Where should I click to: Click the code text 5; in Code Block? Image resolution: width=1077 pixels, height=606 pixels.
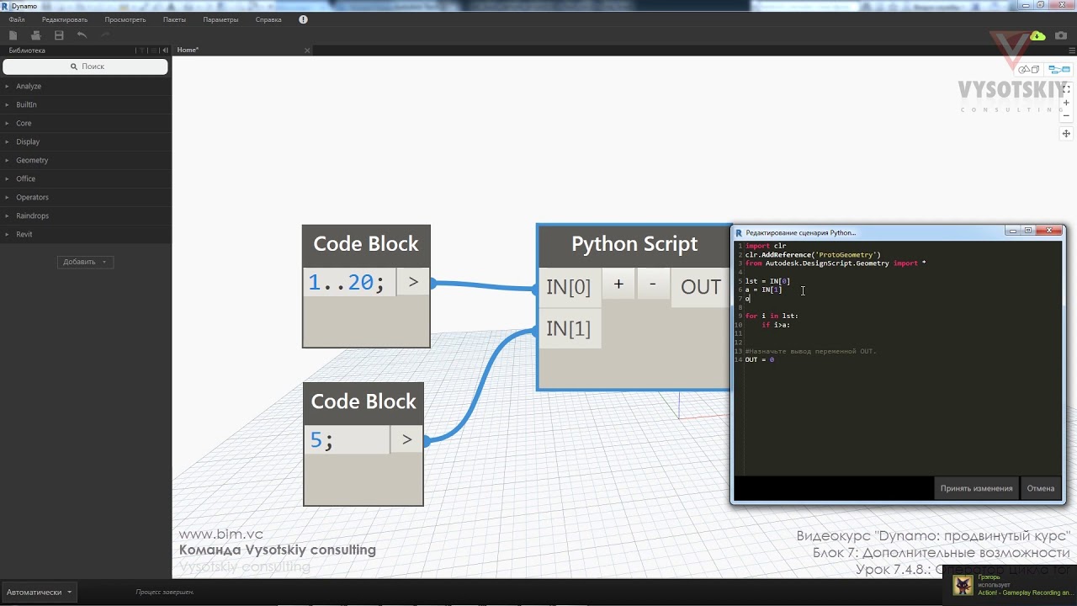coord(321,440)
